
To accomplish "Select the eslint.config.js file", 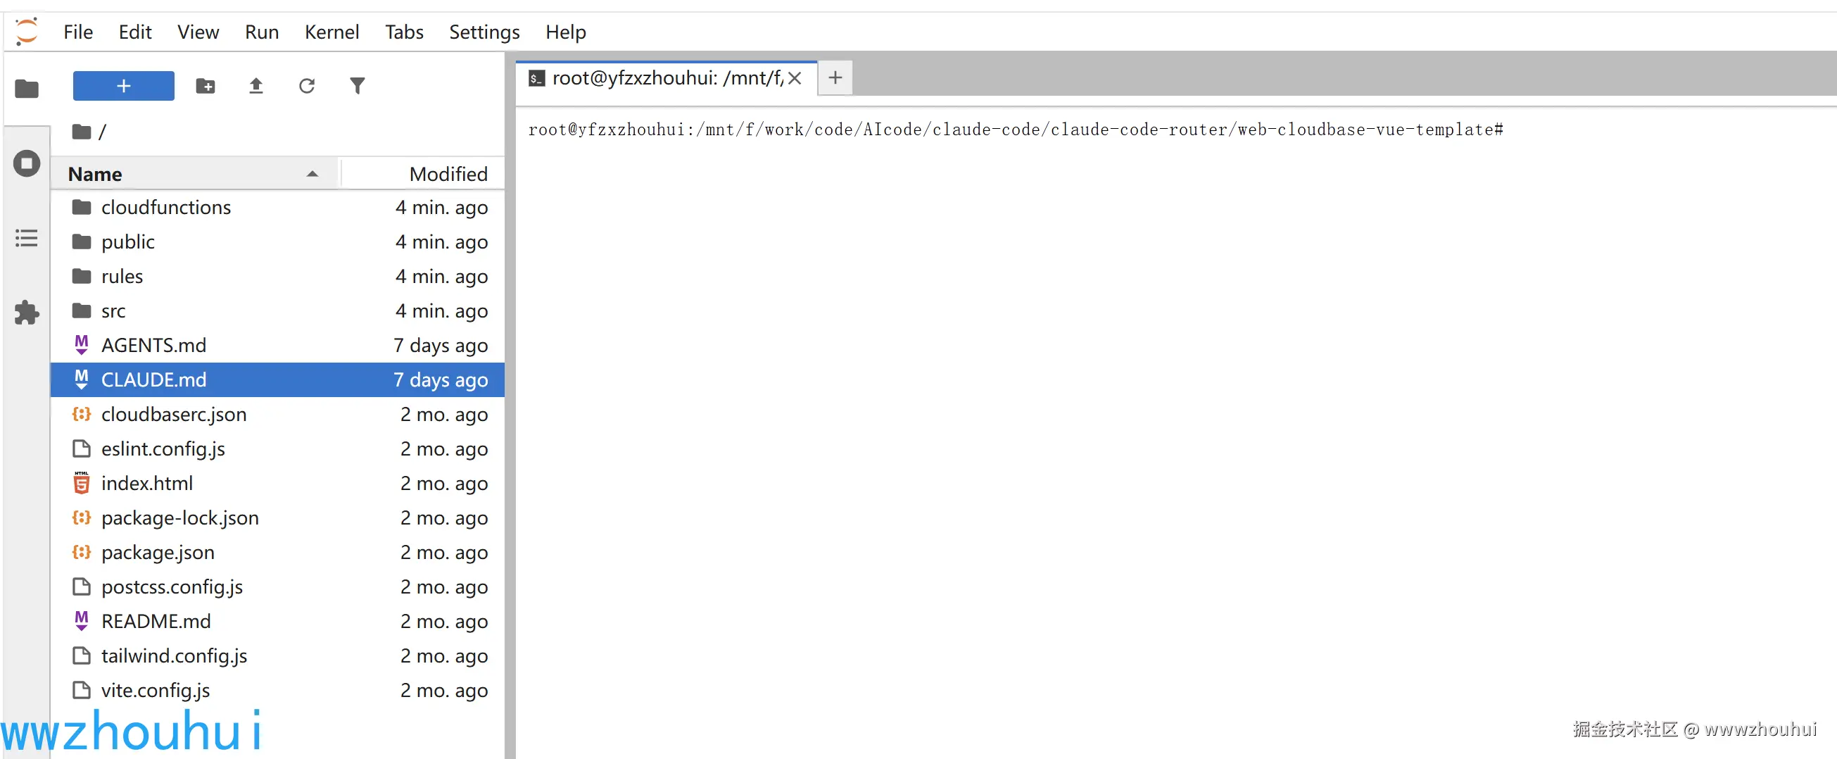I will point(277,448).
